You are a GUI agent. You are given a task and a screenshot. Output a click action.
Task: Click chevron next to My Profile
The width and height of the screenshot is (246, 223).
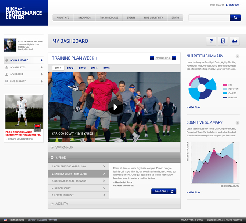[41, 74]
